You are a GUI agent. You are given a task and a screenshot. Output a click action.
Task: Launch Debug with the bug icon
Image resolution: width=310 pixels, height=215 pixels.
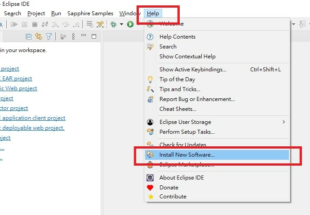tap(114, 24)
